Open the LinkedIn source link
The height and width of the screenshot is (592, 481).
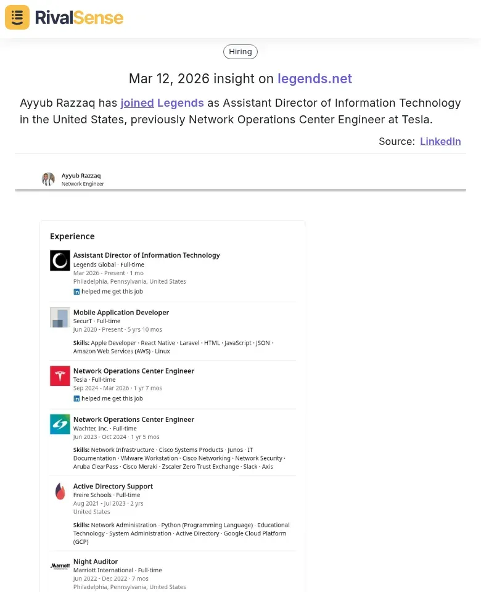point(440,141)
